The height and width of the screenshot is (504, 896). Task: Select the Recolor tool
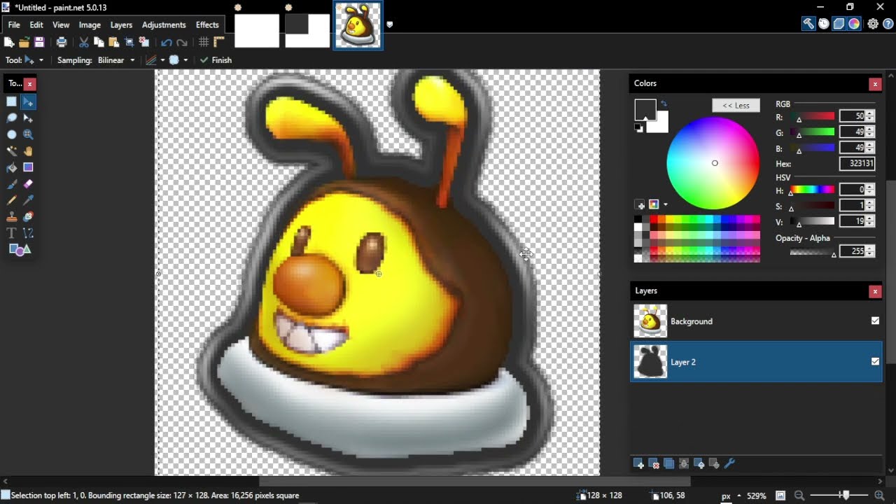(x=28, y=217)
